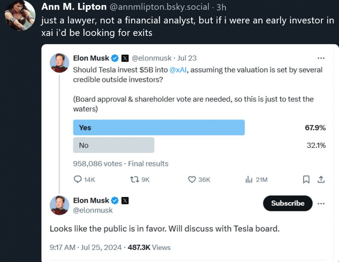Click the 9:17 AM Jul 25, 2024 timestamp
The width and height of the screenshot is (339, 262).
pyautogui.click(x=86, y=247)
